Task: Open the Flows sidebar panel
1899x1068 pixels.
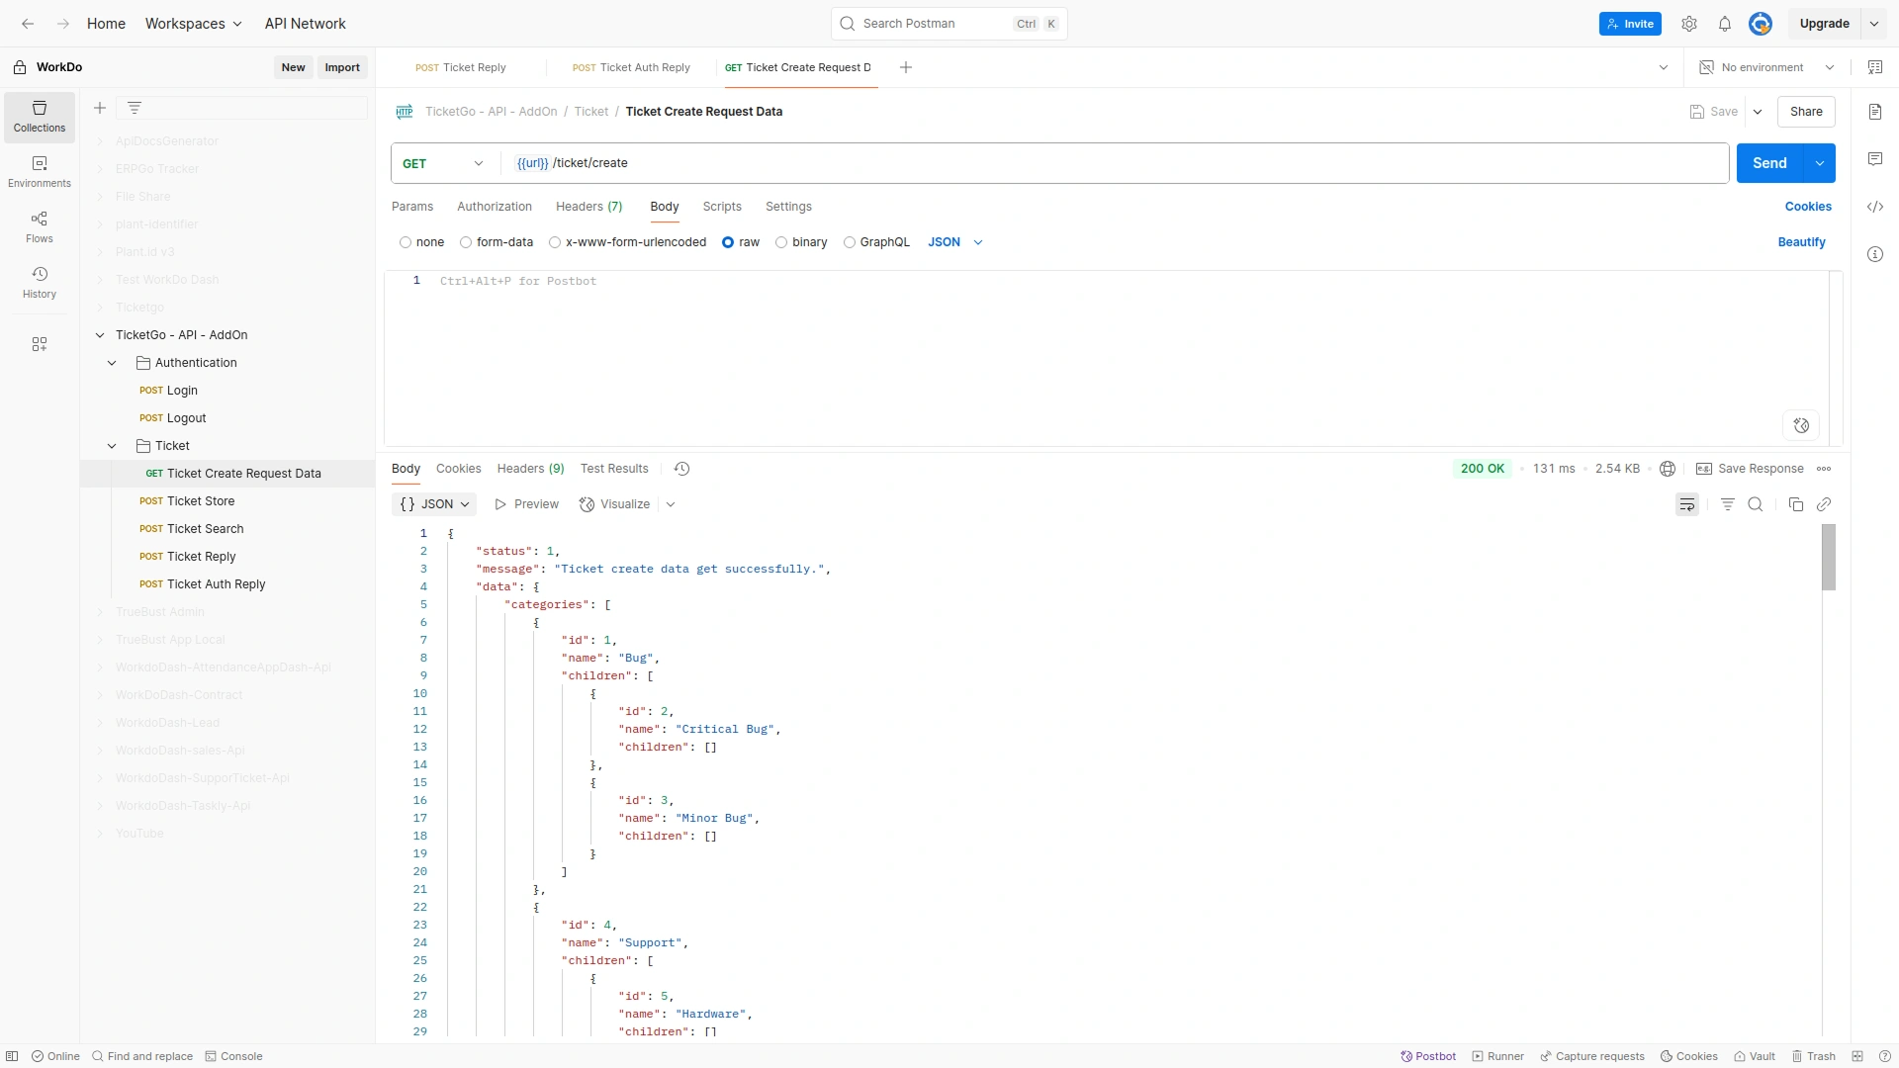Action: [39, 226]
